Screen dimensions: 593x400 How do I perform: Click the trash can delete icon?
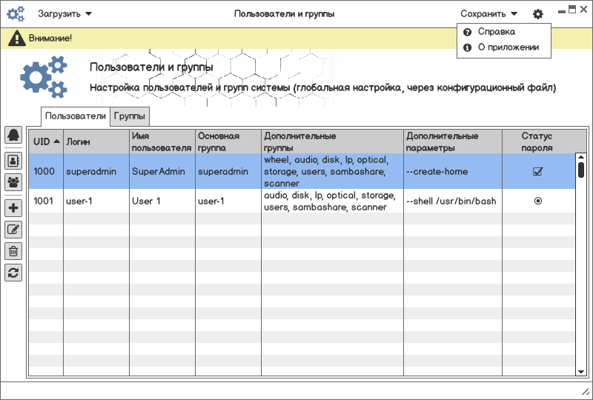13,251
